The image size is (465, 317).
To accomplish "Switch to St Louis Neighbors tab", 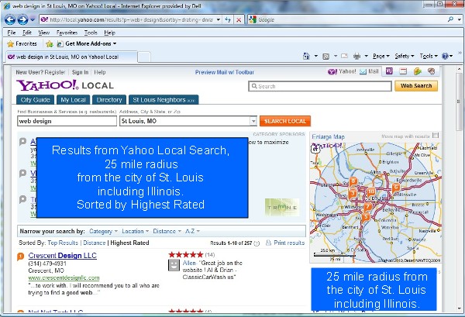I will coord(163,100).
